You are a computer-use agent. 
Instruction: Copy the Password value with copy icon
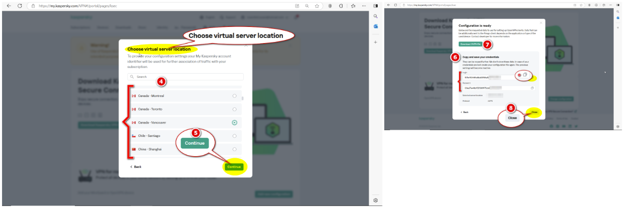click(532, 88)
